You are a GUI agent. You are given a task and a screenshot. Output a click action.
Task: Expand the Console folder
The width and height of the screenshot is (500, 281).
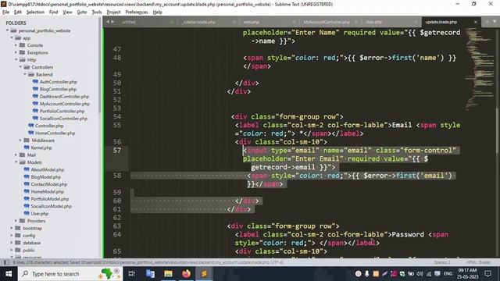click(16, 45)
